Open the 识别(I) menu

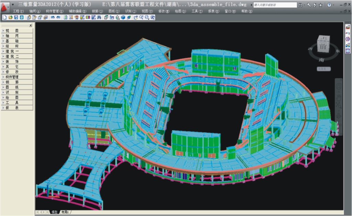131,11
